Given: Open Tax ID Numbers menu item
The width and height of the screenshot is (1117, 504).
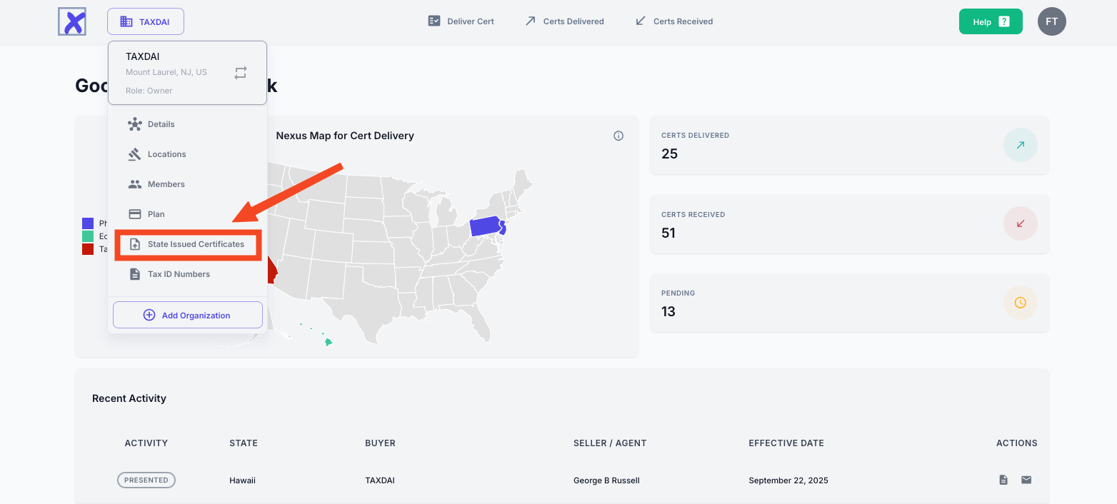Looking at the screenshot, I should [179, 274].
